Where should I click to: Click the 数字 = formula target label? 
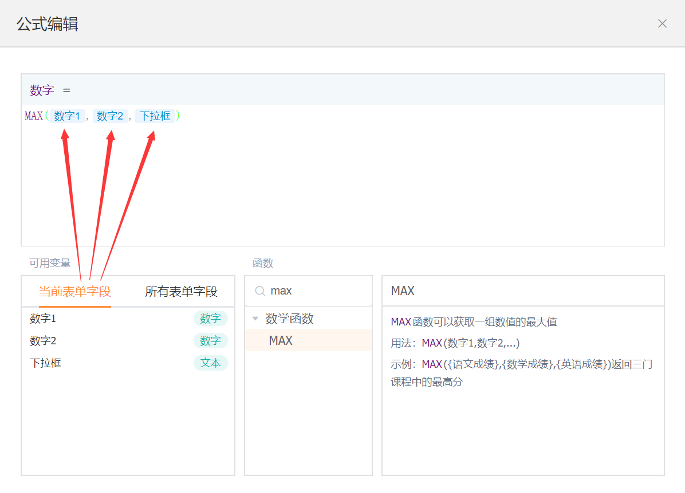(50, 90)
